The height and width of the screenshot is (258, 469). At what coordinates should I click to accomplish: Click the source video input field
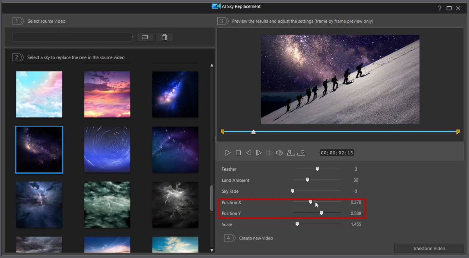[x=72, y=37]
